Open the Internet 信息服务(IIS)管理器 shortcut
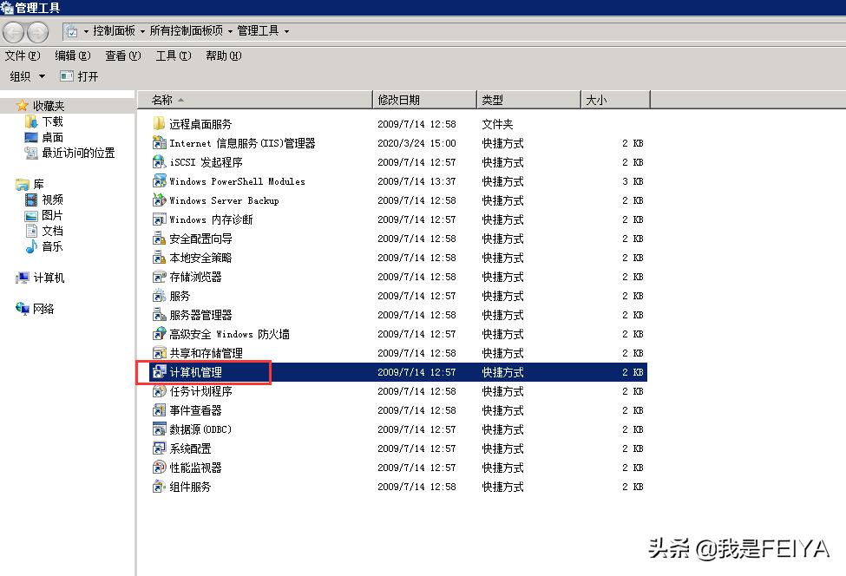This screenshot has height=576, width=846. coord(243,143)
